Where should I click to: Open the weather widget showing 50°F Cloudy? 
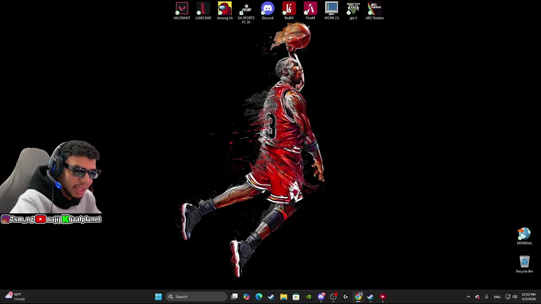point(15,296)
